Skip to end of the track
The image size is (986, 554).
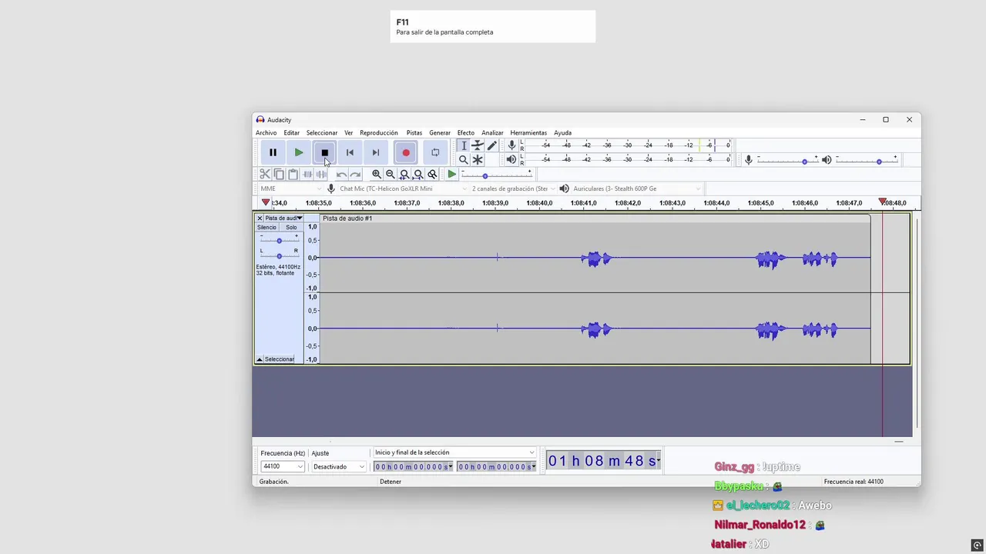[x=375, y=152]
